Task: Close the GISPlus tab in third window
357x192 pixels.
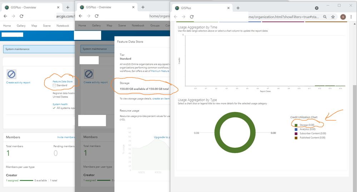Action: [x=228, y=8]
